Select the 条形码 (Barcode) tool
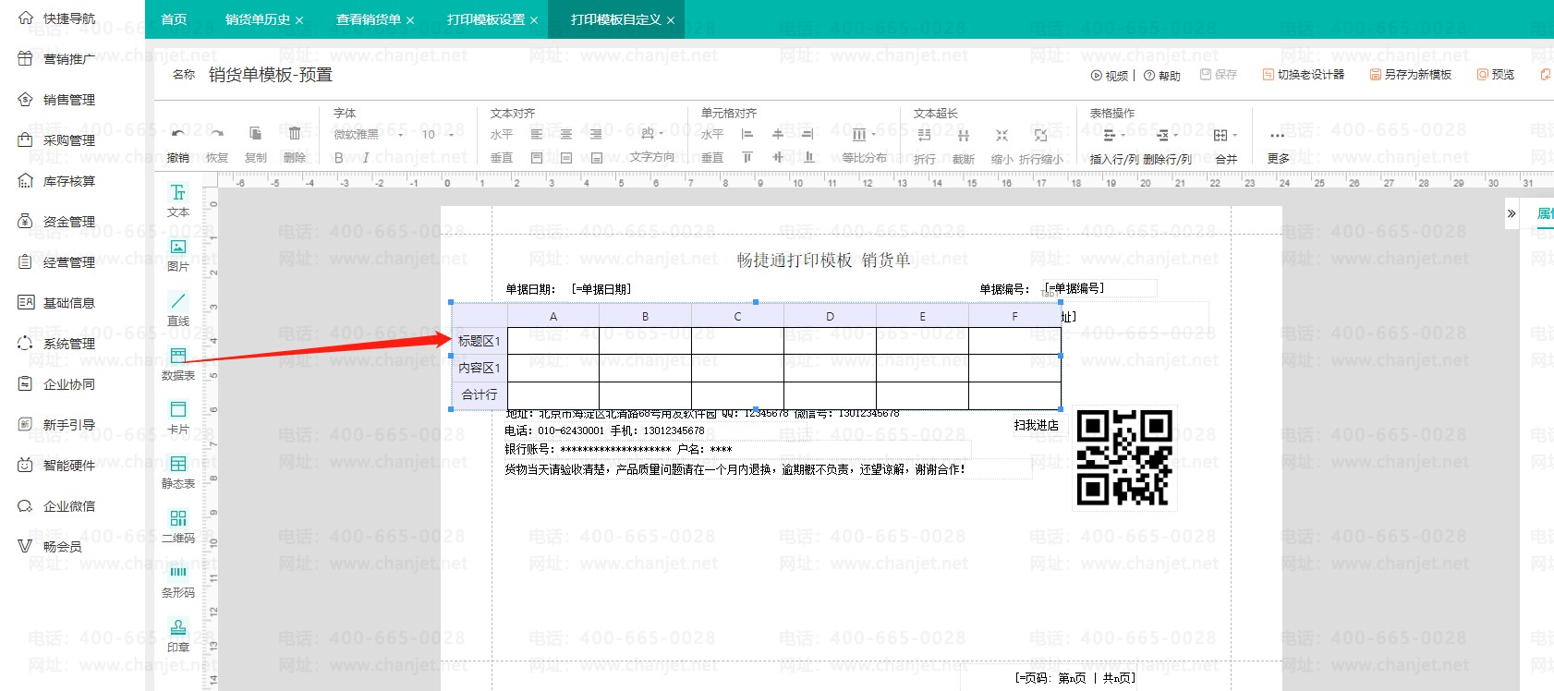The image size is (1554, 691). (x=178, y=579)
